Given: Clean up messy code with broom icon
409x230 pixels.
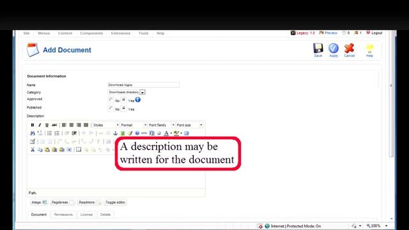Looking at the screenshot, I should pos(130,134).
